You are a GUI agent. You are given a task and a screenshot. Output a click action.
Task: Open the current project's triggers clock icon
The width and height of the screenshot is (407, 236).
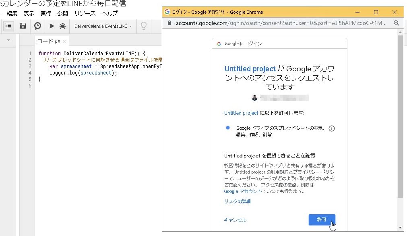(37, 26)
